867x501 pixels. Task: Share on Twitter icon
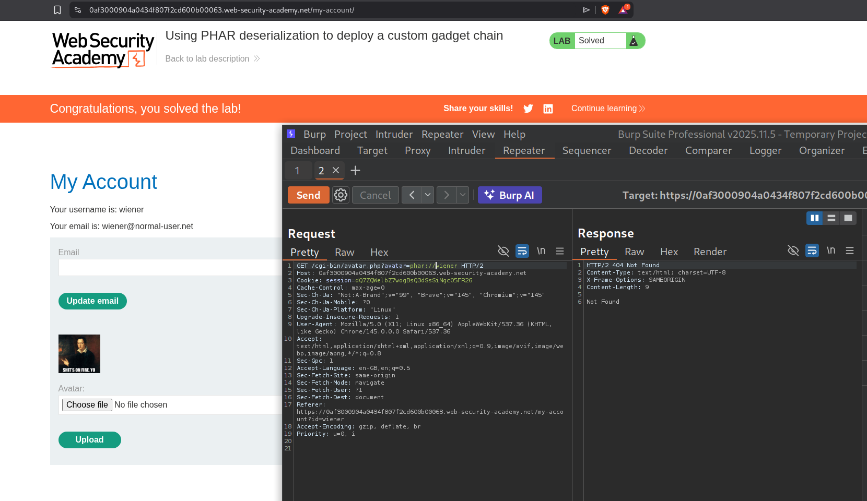(528, 109)
